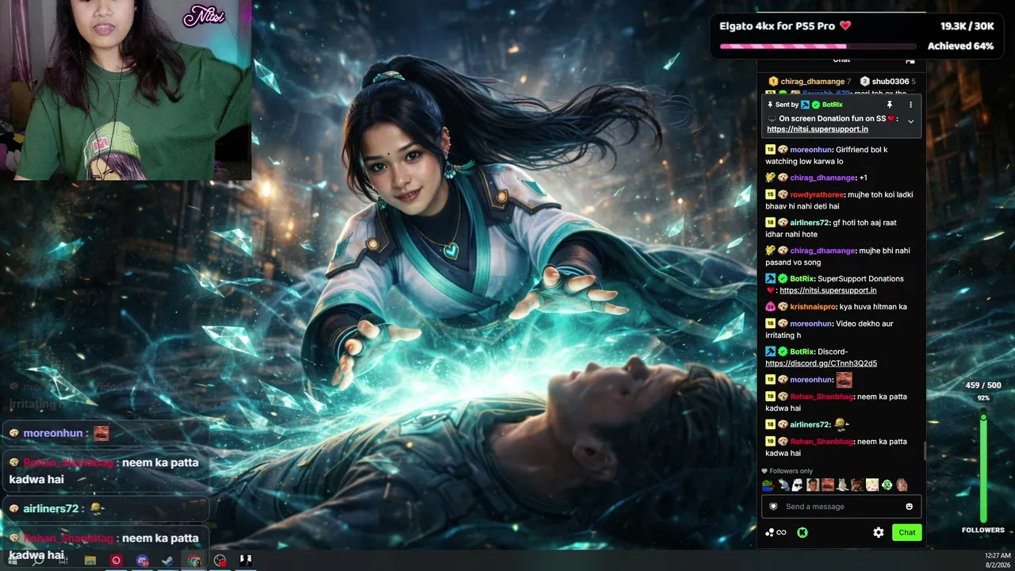Click airliners72 on 'gf hoti toh' message
Image resolution: width=1015 pixels, height=571 pixels.
[x=812, y=223]
